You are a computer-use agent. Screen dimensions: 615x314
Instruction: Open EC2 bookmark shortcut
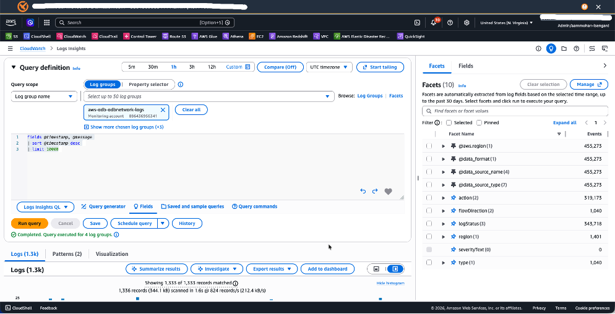257,36
